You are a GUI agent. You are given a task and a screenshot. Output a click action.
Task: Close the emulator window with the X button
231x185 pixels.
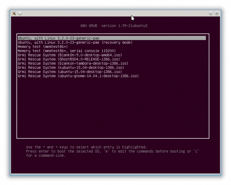(x=216, y=13)
